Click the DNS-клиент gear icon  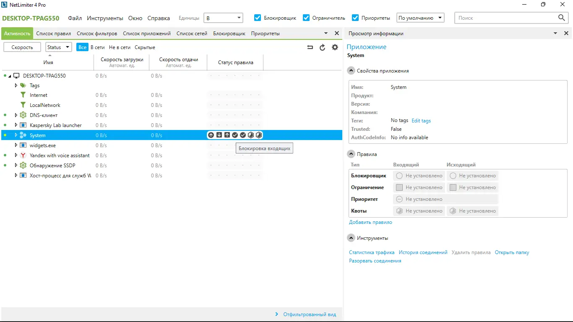click(x=23, y=115)
